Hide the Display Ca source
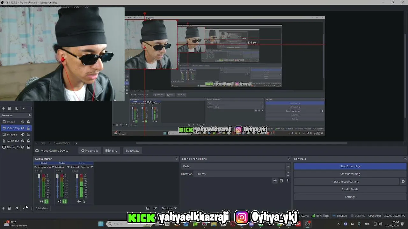This screenshot has height=229, width=408. pos(23,147)
